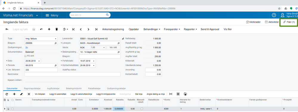The image size is (298, 112).
Task: Open the clipboard paste icon menu
Action: (x=65, y=29)
